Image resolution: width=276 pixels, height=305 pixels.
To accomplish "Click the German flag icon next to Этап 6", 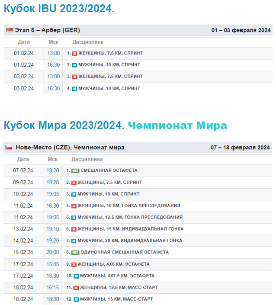I will pyautogui.click(x=10, y=30).
